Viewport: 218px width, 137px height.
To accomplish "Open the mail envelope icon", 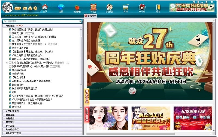I will [25, 8].
